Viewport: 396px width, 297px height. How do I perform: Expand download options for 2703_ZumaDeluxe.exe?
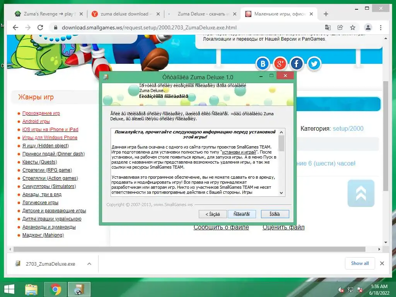point(89,264)
